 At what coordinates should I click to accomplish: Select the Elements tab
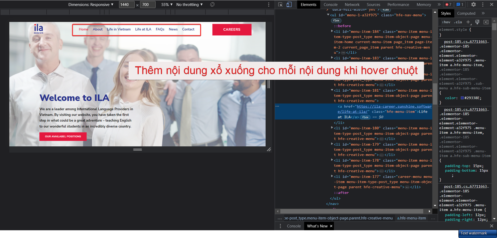308,4
